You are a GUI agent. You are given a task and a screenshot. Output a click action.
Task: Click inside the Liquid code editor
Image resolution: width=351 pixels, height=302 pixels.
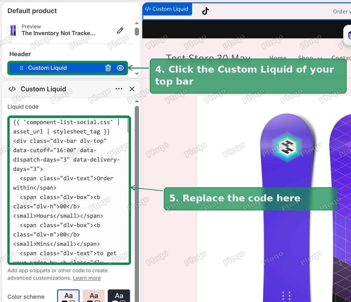pos(69,190)
